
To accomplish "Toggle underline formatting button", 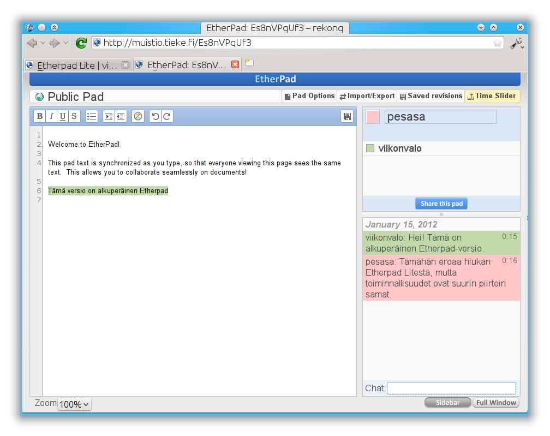I will point(62,116).
